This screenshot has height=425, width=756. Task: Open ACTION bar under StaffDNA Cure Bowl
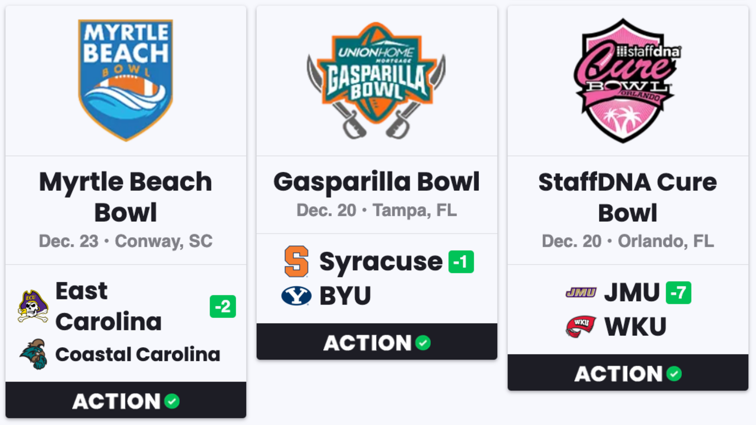[x=628, y=373]
